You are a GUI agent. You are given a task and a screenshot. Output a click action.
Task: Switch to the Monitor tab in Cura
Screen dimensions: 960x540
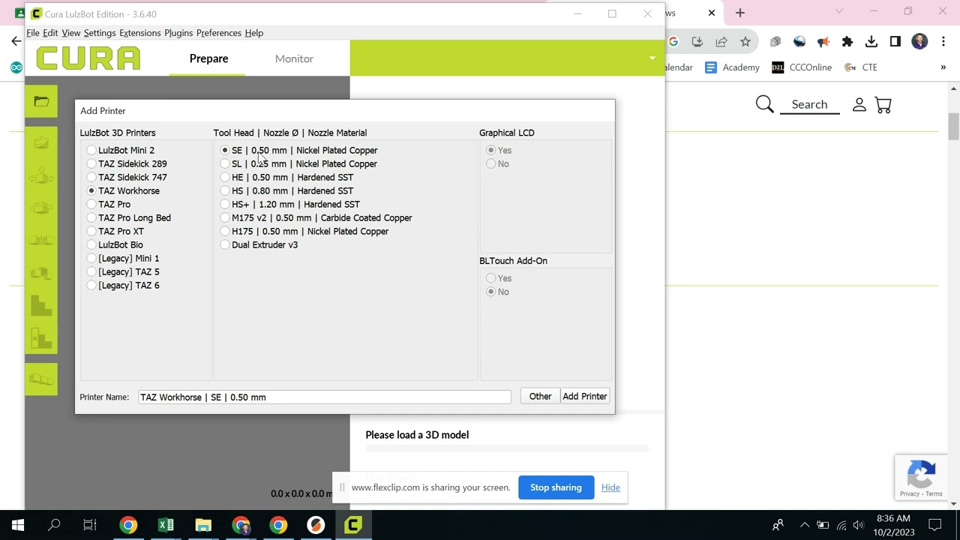[x=294, y=58]
